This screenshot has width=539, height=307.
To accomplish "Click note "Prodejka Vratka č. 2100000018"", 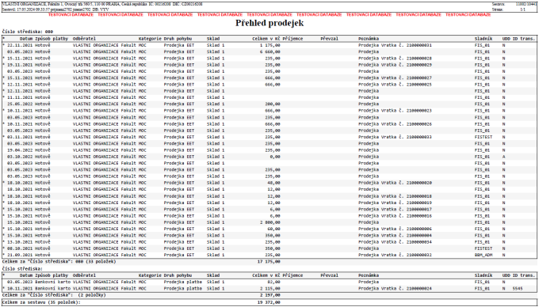I will 395,196.
